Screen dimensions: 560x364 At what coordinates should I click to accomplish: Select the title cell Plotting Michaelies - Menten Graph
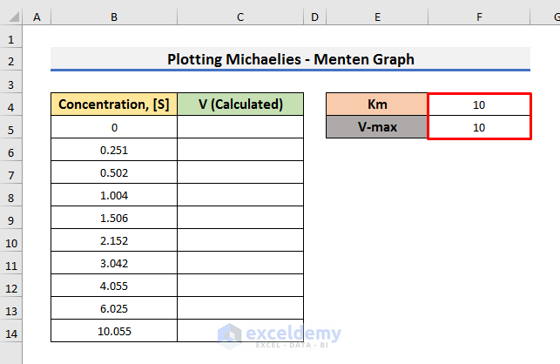290,59
